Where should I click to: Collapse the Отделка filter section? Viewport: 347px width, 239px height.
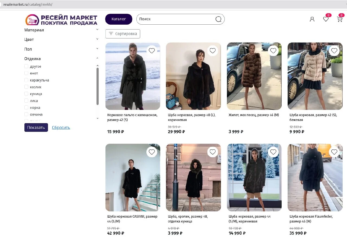(x=62, y=59)
